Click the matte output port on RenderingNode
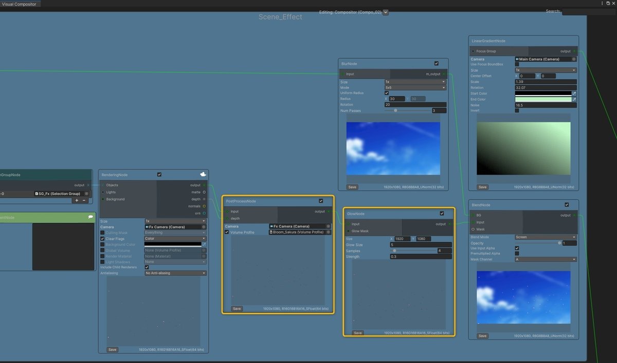The width and height of the screenshot is (617, 363). 204,192
